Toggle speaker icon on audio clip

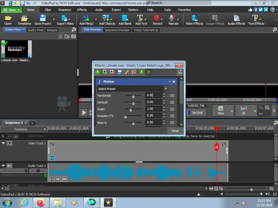[x=58, y=179]
